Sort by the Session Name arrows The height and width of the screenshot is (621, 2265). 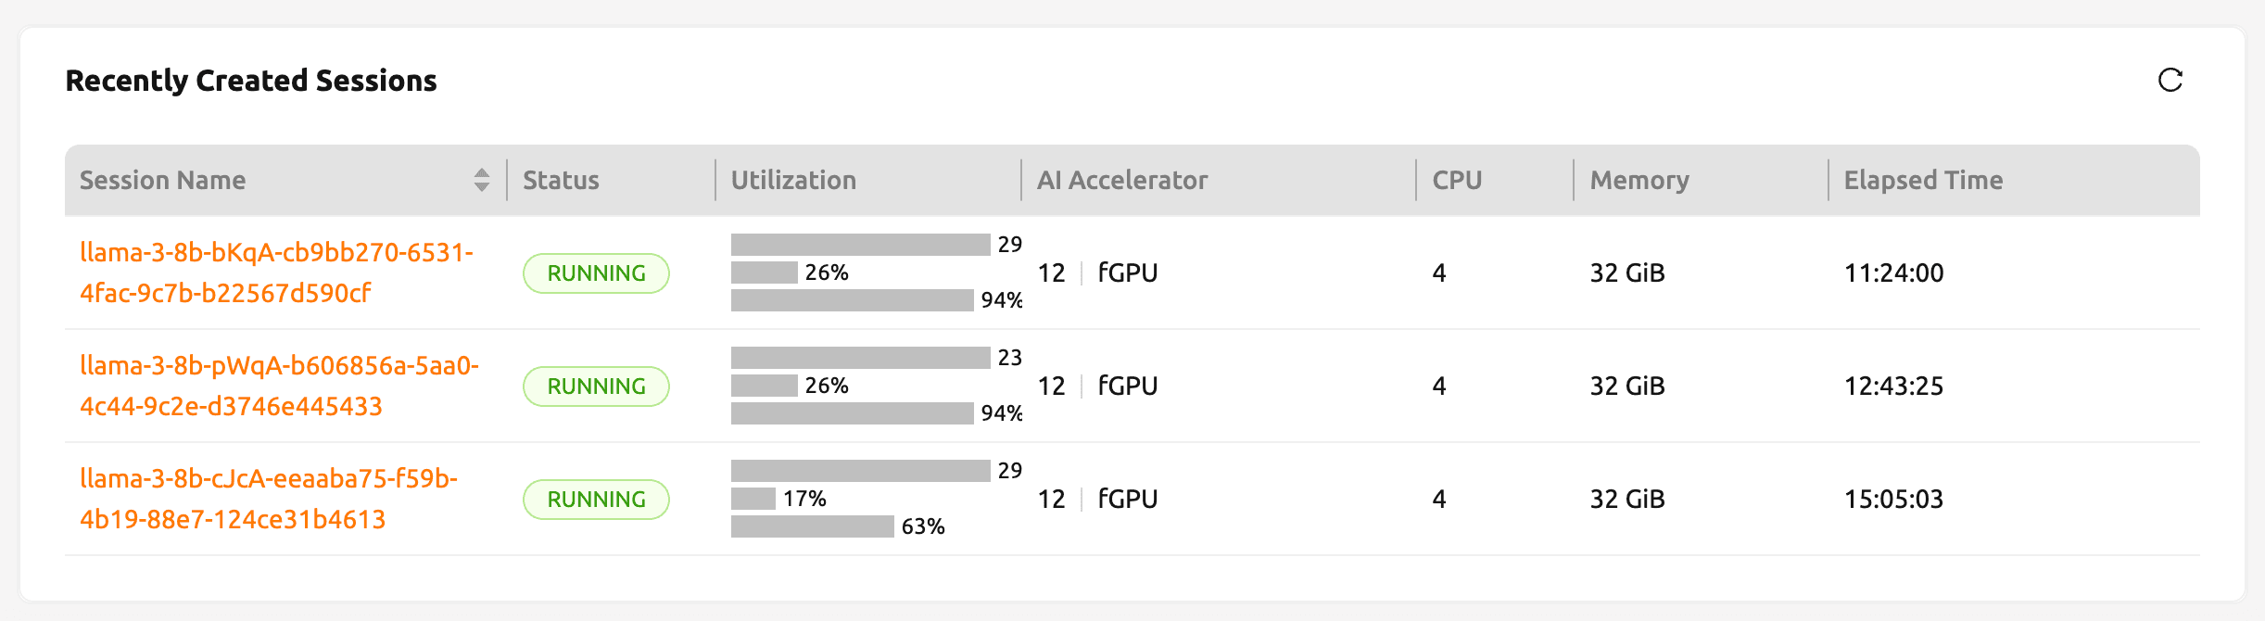click(481, 180)
